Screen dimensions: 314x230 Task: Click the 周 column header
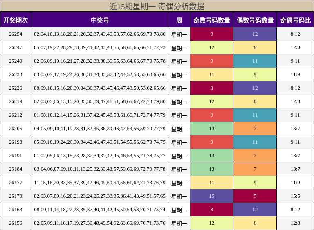coord(179,20)
